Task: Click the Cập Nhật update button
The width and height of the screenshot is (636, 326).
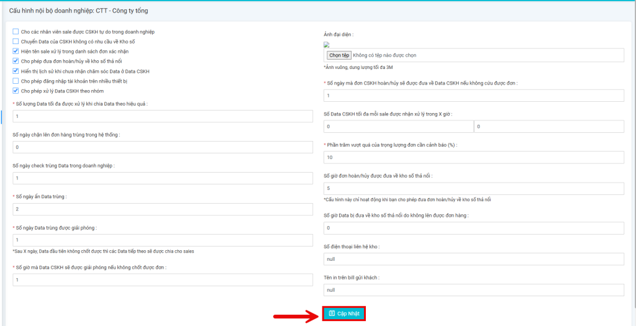Action: coord(344,314)
